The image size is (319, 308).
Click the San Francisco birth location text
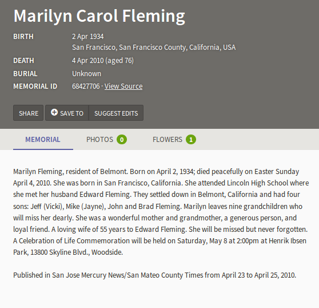tap(154, 48)
